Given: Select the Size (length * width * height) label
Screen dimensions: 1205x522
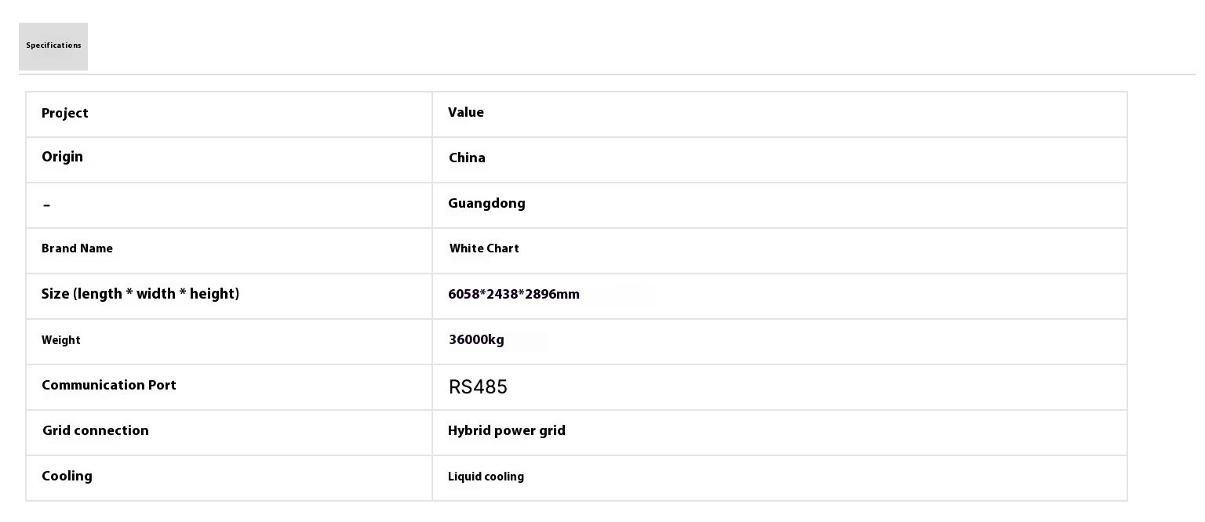Looking at the screenshot, I should pos(140,294).
